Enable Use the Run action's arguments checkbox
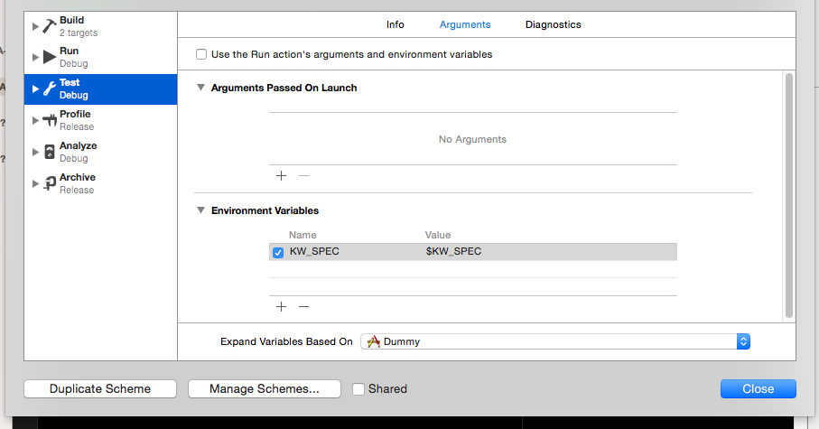This screenshot has height=429, width=819. (x=201, y=54)
